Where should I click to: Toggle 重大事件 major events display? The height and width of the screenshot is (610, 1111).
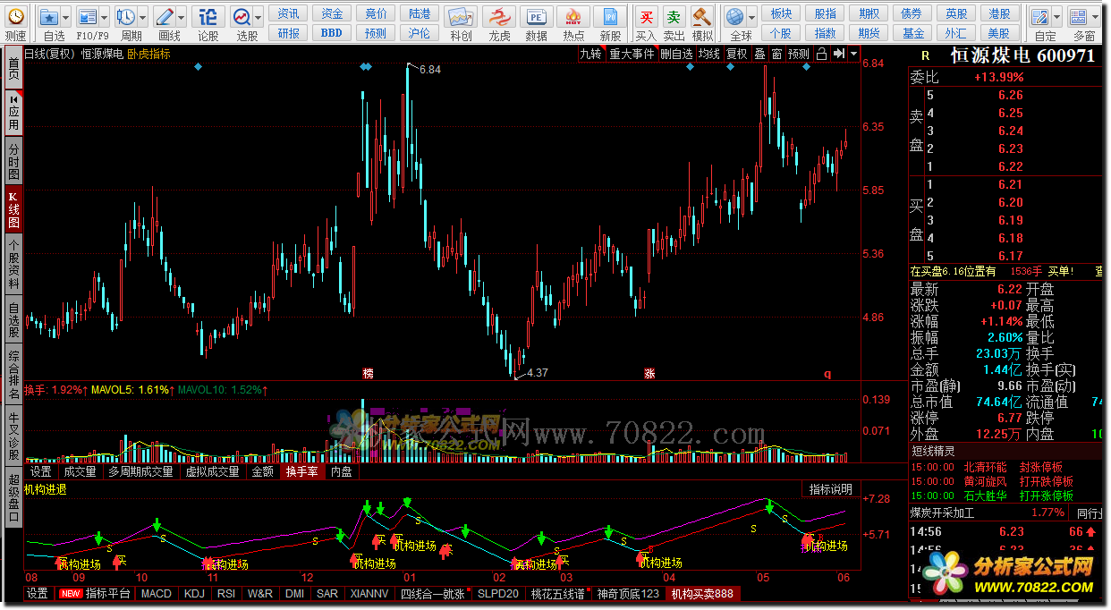632,54
